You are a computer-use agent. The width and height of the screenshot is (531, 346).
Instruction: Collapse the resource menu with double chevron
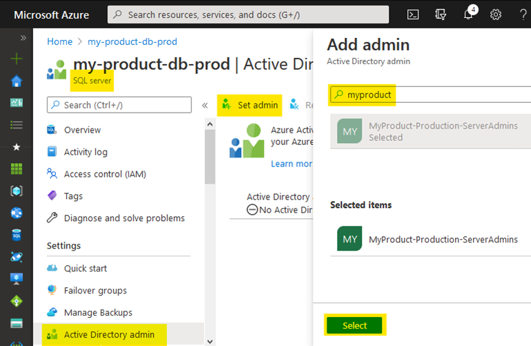[x=204, y=105]
